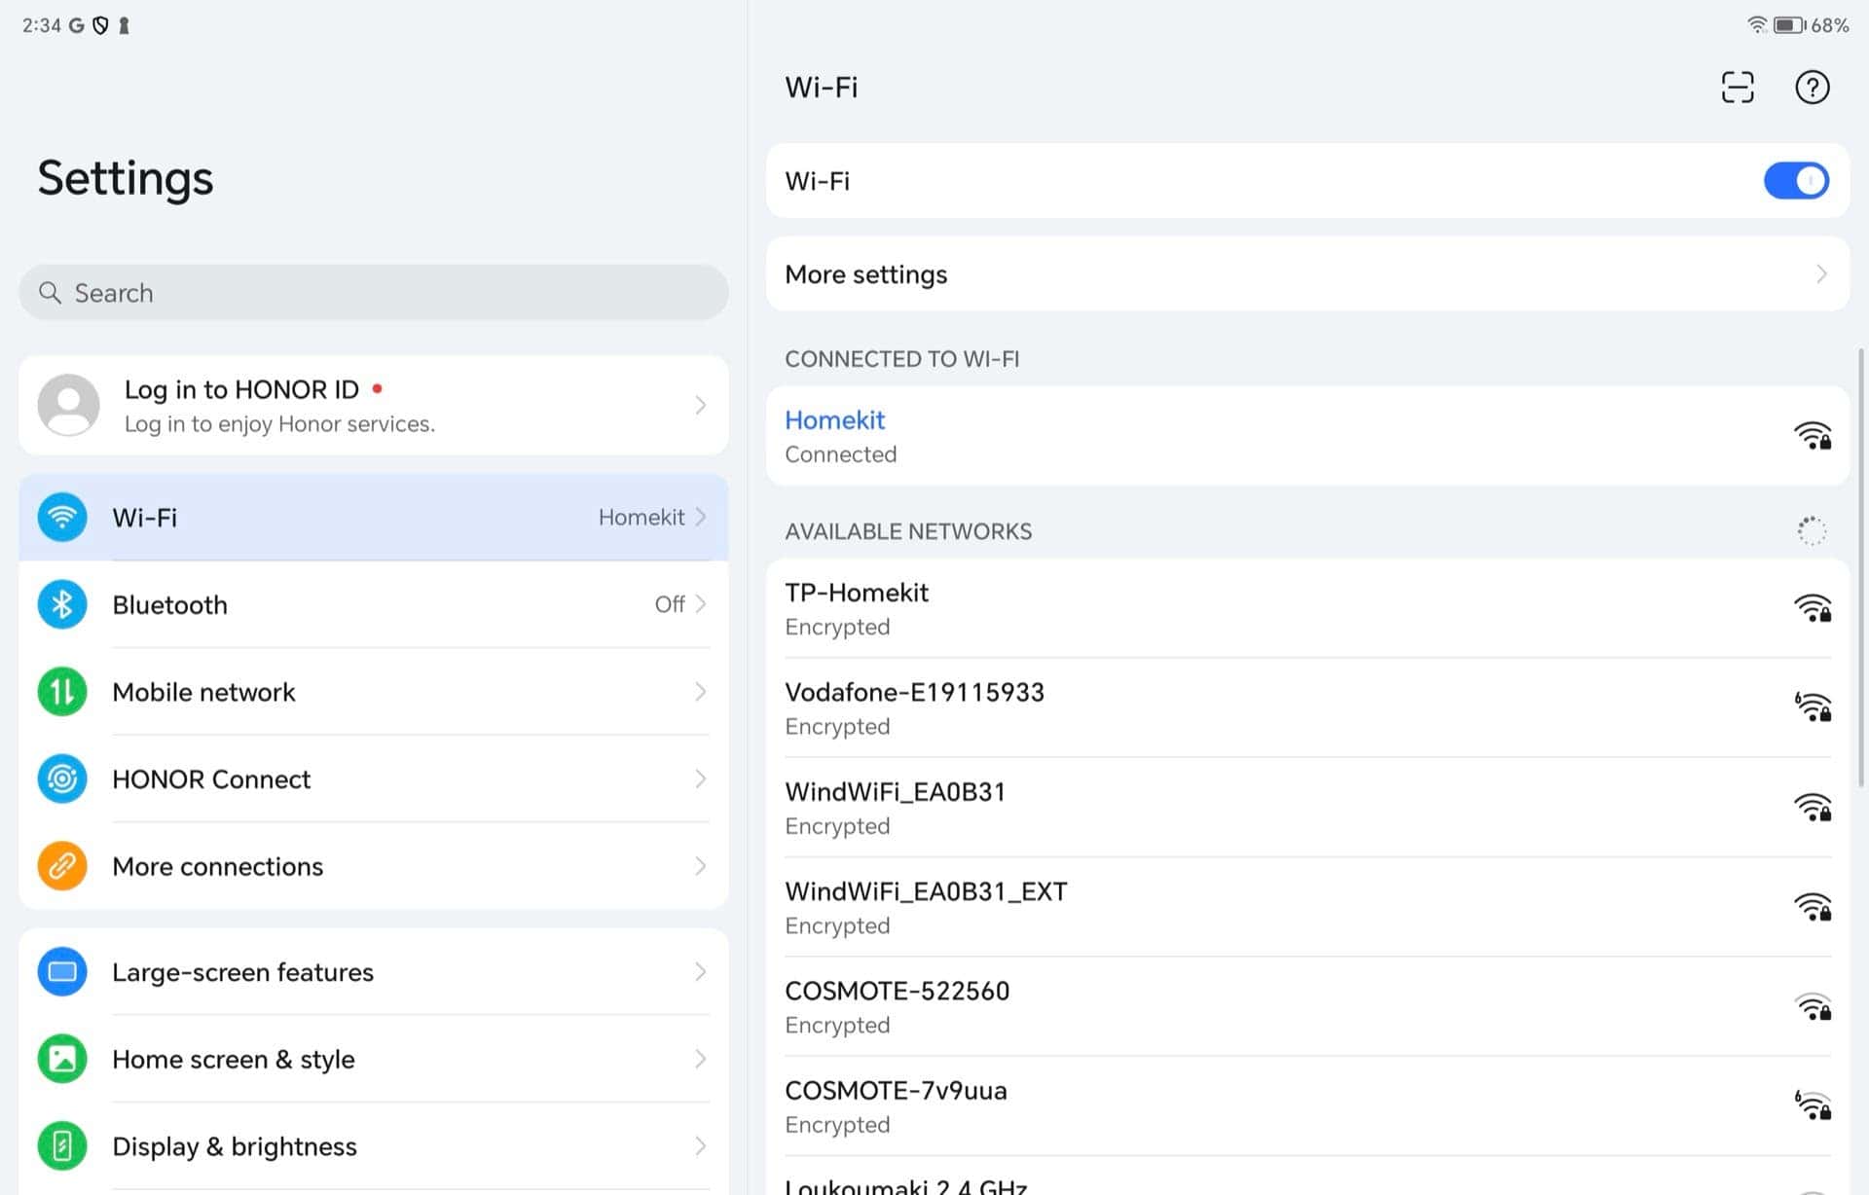
Task: Tap the shield status bar icon
Action: 100,25
